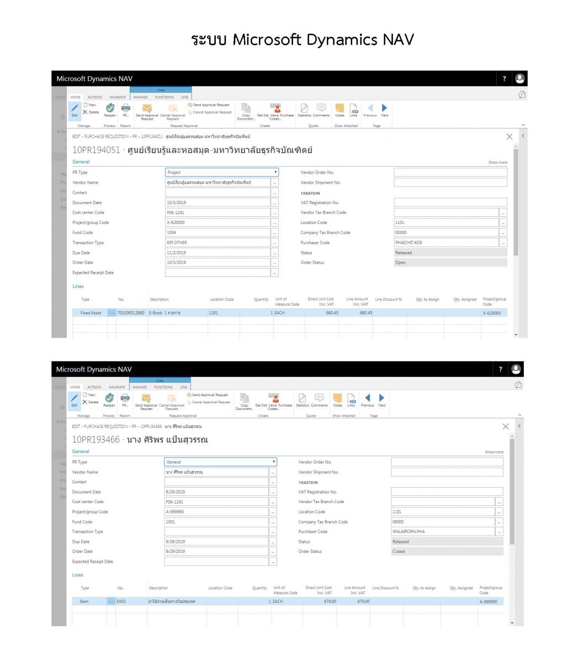Click Show more link in upper window

click(x=497, y=163)
